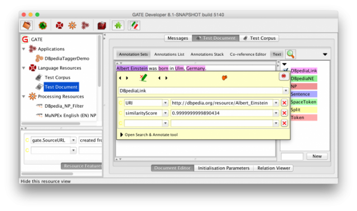This screenshot has height=211, width=357.
Task: Collapse the Applications tree node
Action: pos(23,49)
